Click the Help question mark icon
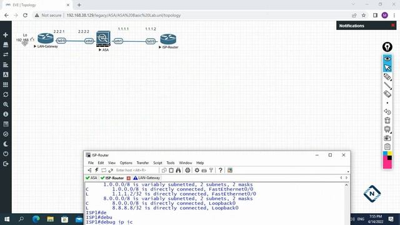 pyautogui.click(x=221, y=170)
